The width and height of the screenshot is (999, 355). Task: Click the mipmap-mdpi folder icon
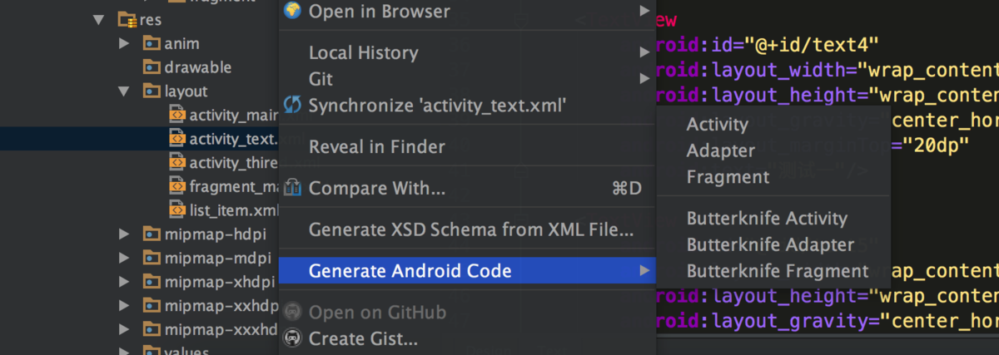pos(151,258)
